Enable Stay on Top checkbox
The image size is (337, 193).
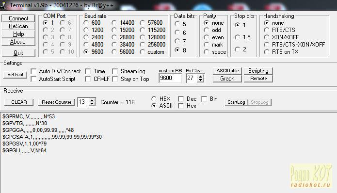click(x=115, y=79)
